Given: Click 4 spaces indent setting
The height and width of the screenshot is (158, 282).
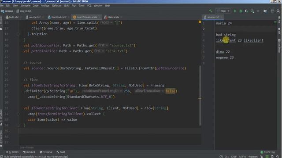Looking at the screenshot, I should (x=253, y=157).
